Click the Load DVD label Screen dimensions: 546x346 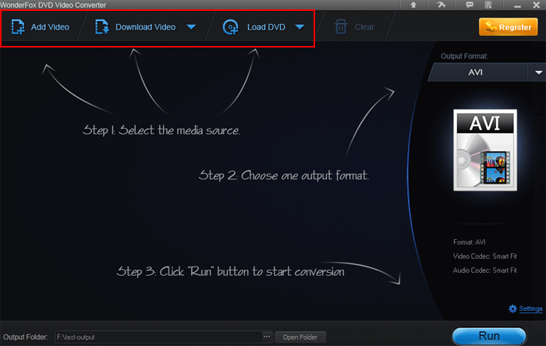point(267,27)
